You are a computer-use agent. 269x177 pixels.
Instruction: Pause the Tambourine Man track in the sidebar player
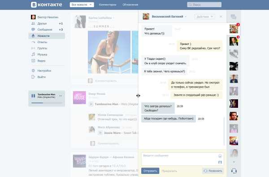click(x=33, y=96)
